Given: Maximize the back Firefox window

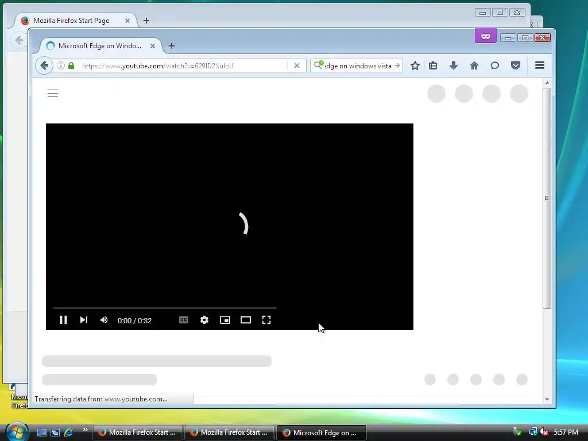Looking at the screenshot, I should pyautogui.click(x=500, y=13).
